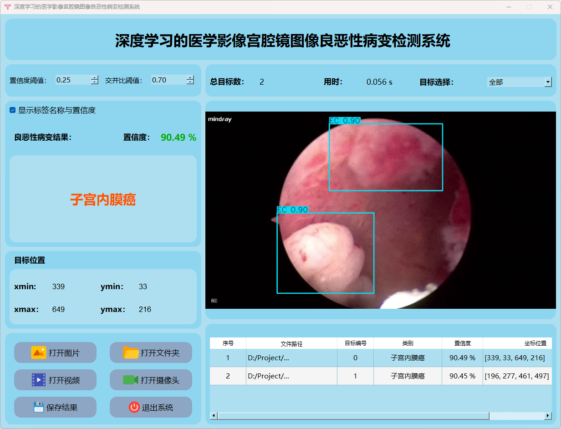The image size is (561, 429).
Task: Increase the 置信度阈值 value with up arrow
Action: (x=94, y=77)
